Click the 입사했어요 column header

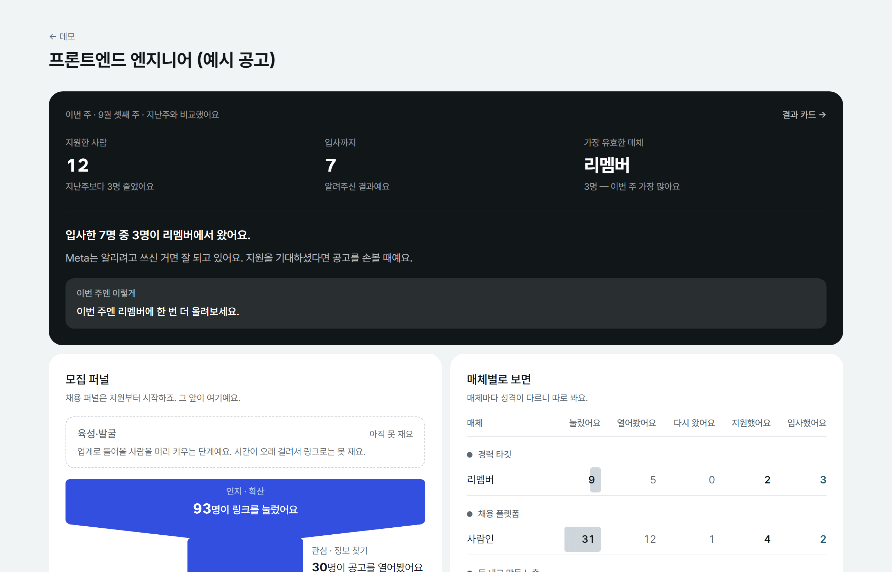coord(807,423)
